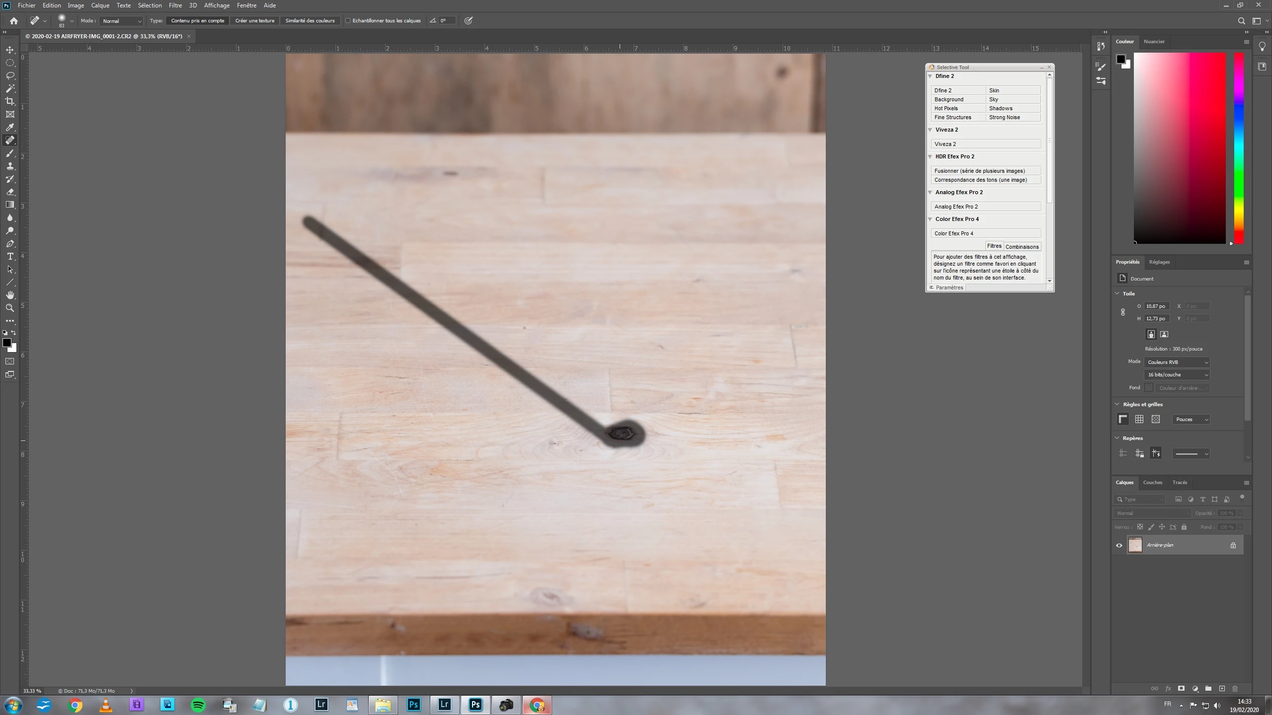This screenshot has width=1272, height=715.
Task: Select the Lasso tool
Action: click(10, 76)
